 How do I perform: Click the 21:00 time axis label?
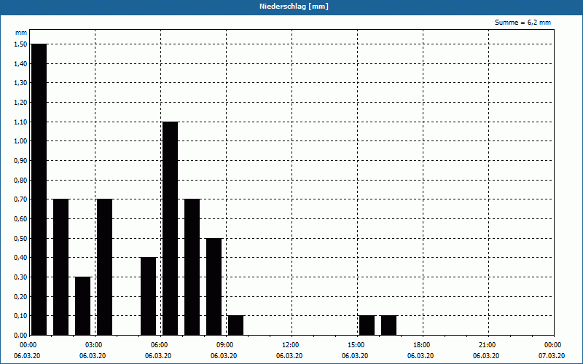[x=488, y=345]
